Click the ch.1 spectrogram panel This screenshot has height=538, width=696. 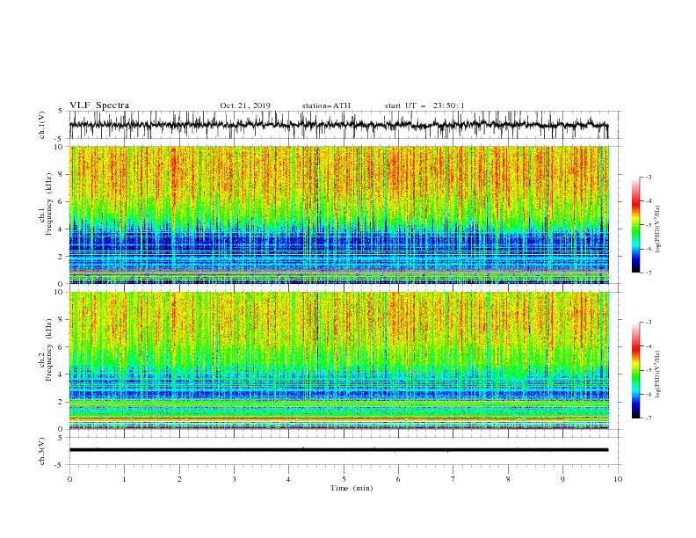[339, 214]
